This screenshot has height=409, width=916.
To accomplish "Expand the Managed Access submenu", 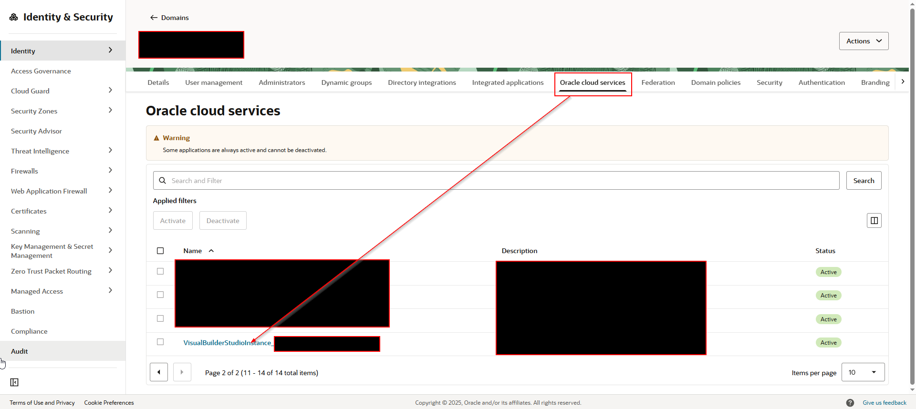I will (x=110, y=290).
